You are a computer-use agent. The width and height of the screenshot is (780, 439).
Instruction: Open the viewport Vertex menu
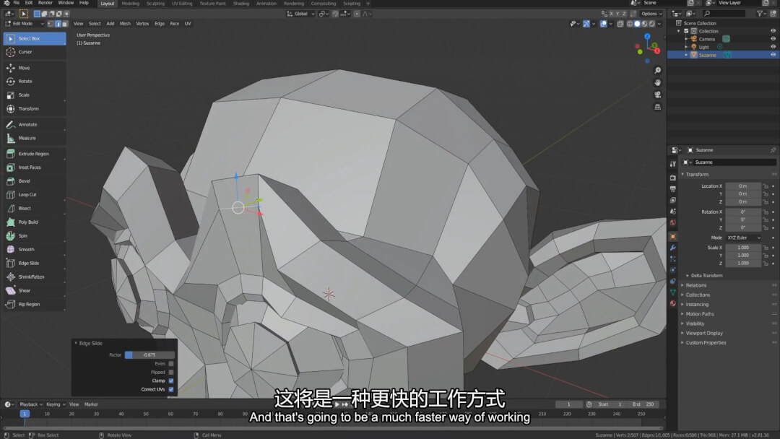142,23
